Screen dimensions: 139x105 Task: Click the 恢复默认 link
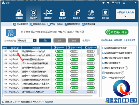86,41
